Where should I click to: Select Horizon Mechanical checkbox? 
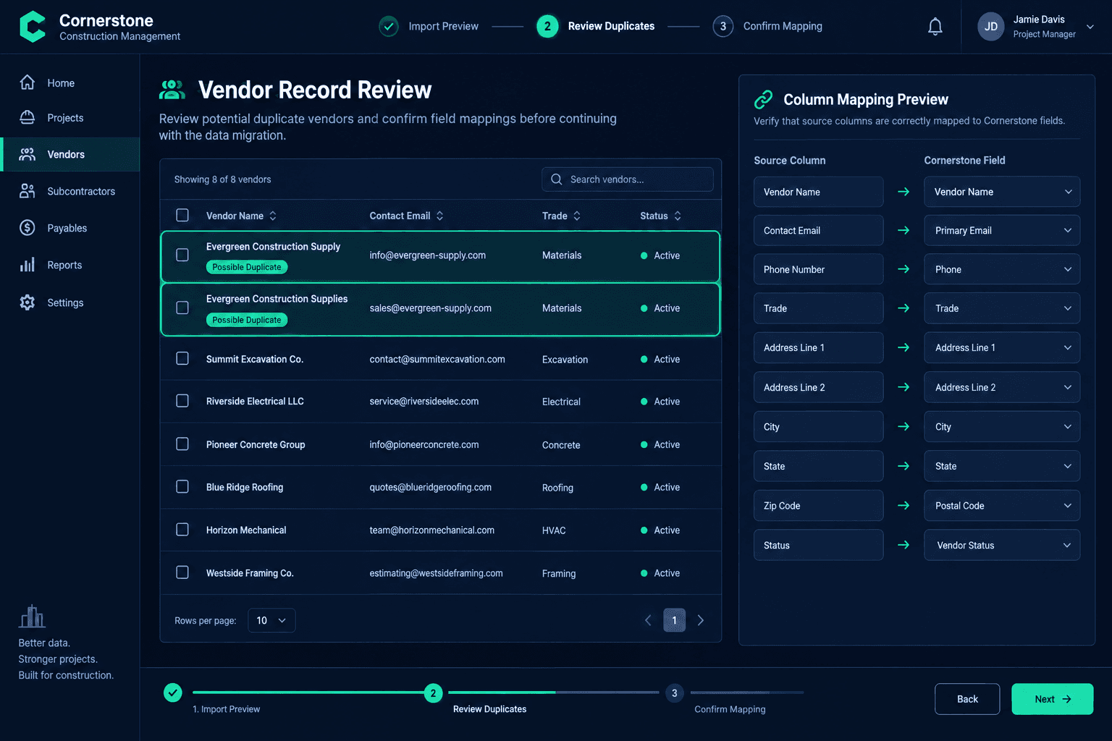tap(182, 530)
